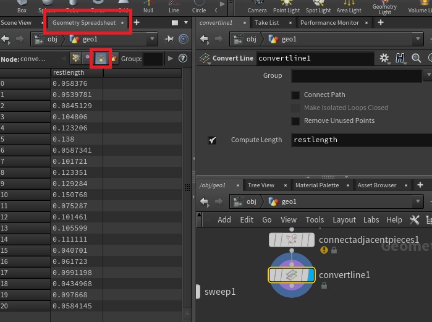The height and width of the screenshot is (322, 432).
Task: Expand network pane path dropdown
Action: [x=418, y=201]
